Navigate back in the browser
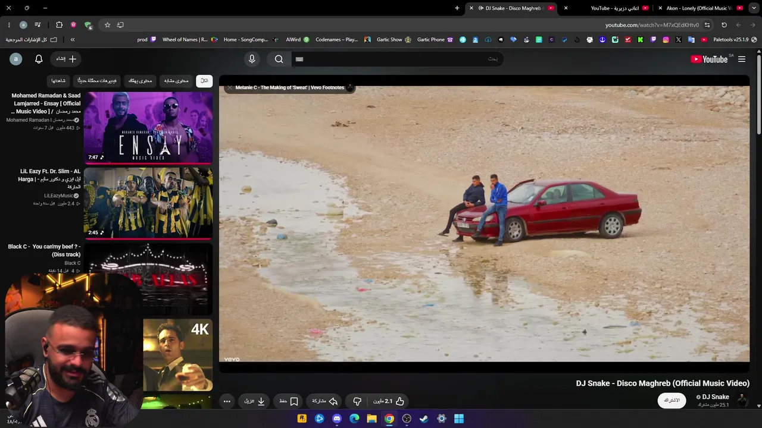762x428 pixels. coord(753,25)
